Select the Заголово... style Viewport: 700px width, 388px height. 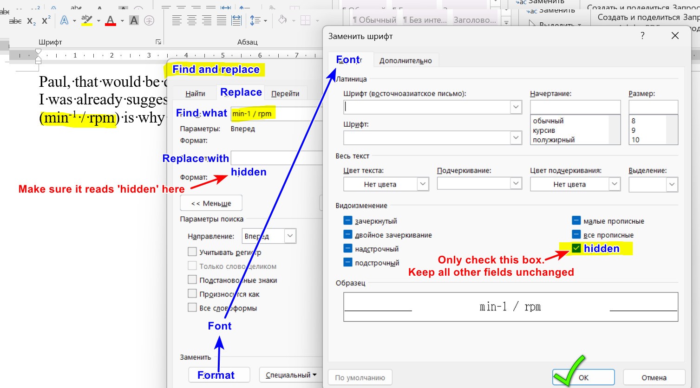[x=475, y=20]
